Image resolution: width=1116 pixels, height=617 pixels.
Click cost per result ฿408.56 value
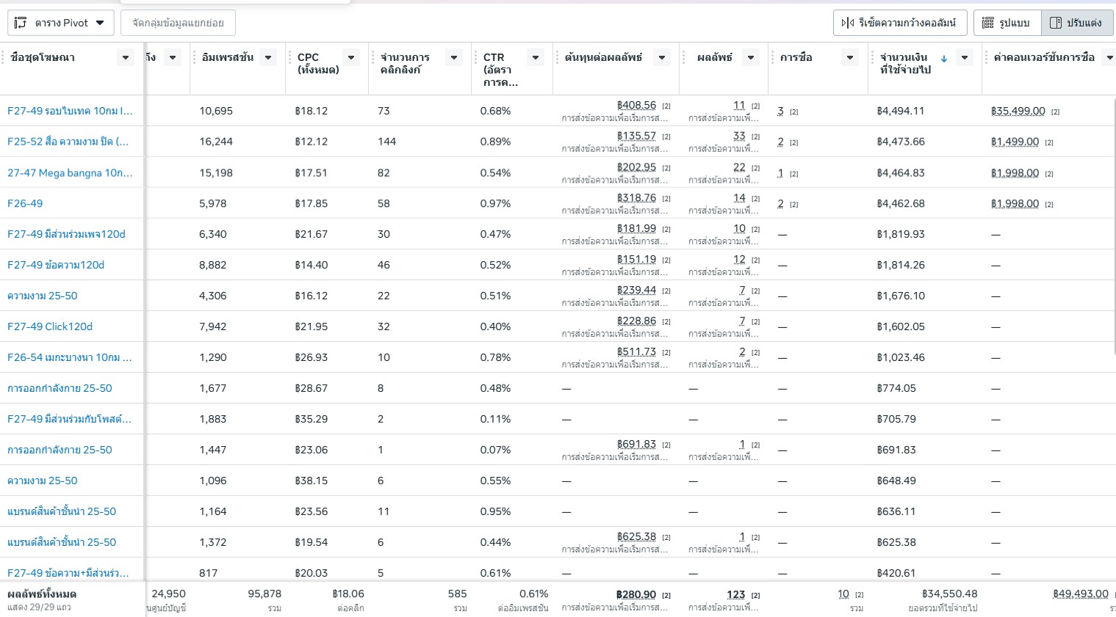636,106
